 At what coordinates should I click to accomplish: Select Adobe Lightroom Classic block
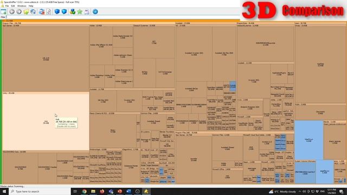tap(123, 56)
